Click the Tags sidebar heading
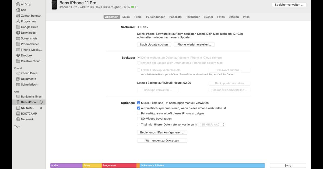Screen dimensions: 323x169 tap(17, 126)
